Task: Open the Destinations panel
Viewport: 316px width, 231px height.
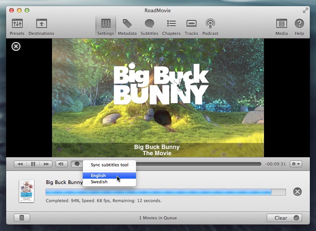Action: 41,27
